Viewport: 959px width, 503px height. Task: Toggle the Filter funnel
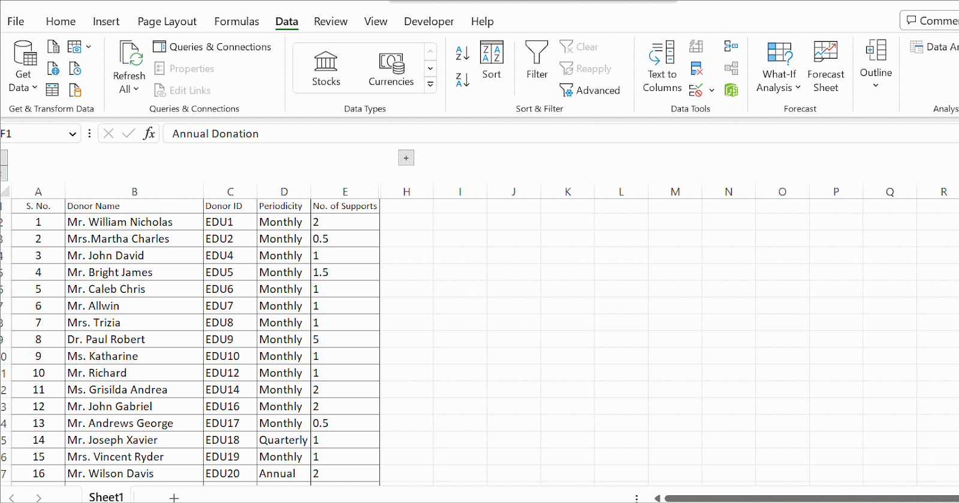pos(536,60)
